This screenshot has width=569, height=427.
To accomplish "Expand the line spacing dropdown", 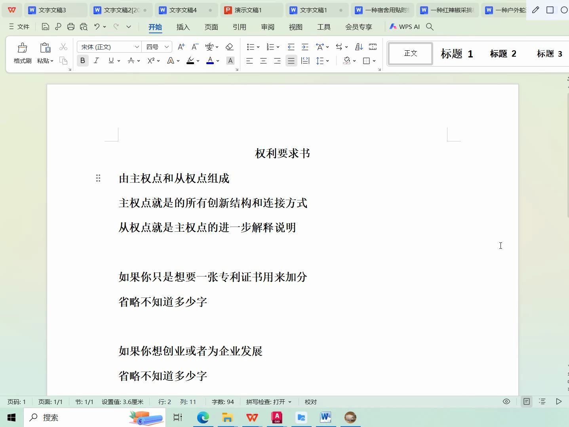I will (x=327, y=61).
